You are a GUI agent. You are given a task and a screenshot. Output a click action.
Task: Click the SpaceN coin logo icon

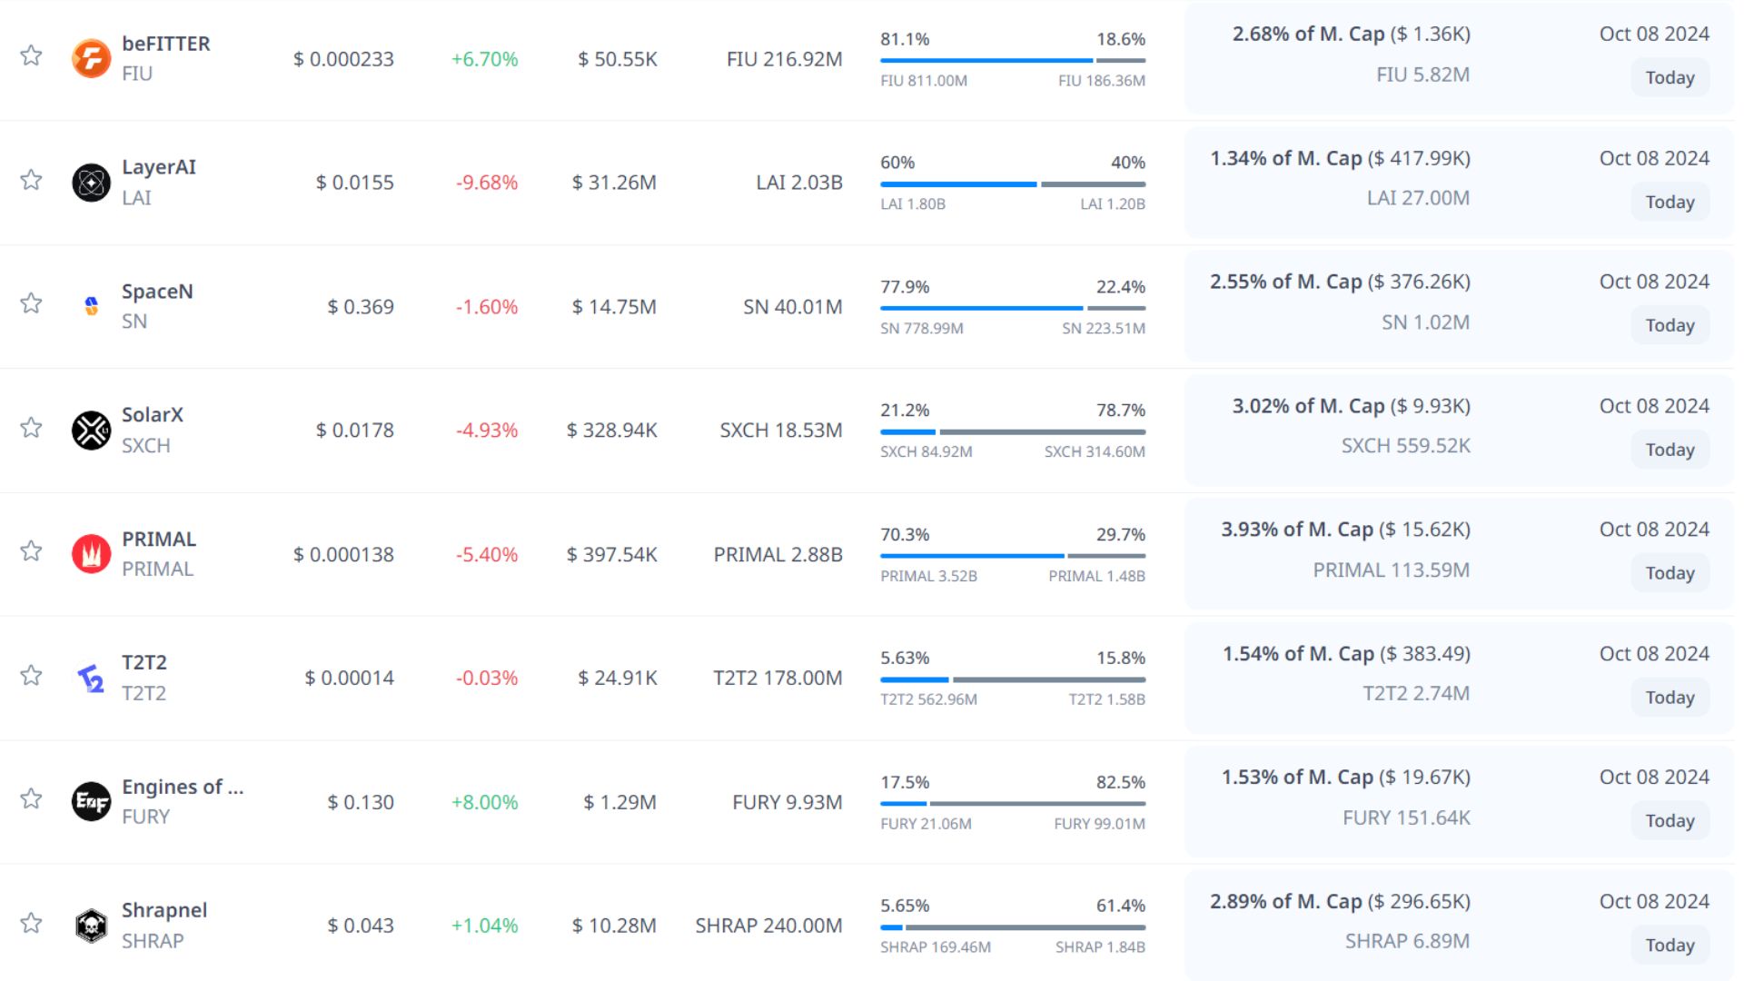(x=91, y=306)
